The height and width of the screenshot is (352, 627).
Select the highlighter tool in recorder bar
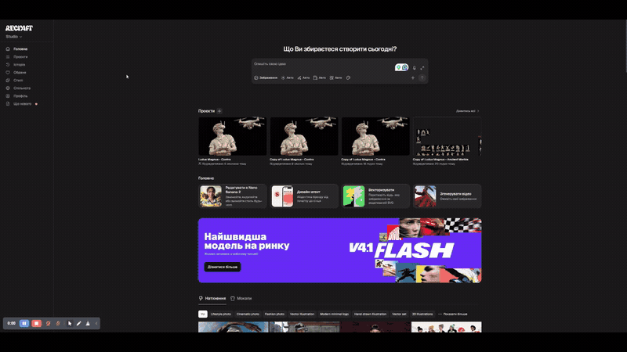(x=88, y=324)
